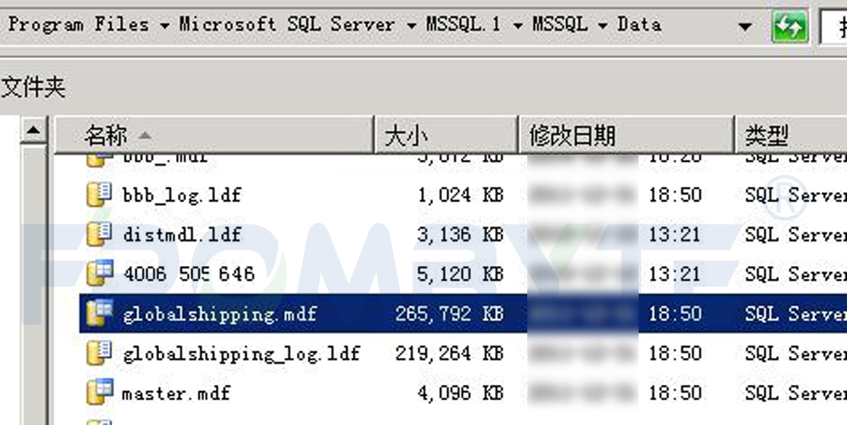
Task: Open the address bar history dropdown
Action: (746, 25)
